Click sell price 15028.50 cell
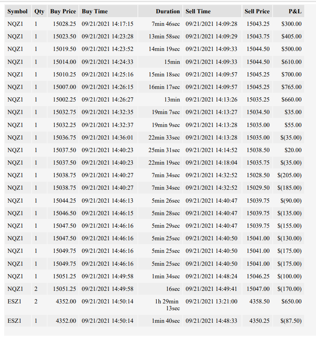The image size is (316, 338). click(257, 175)
